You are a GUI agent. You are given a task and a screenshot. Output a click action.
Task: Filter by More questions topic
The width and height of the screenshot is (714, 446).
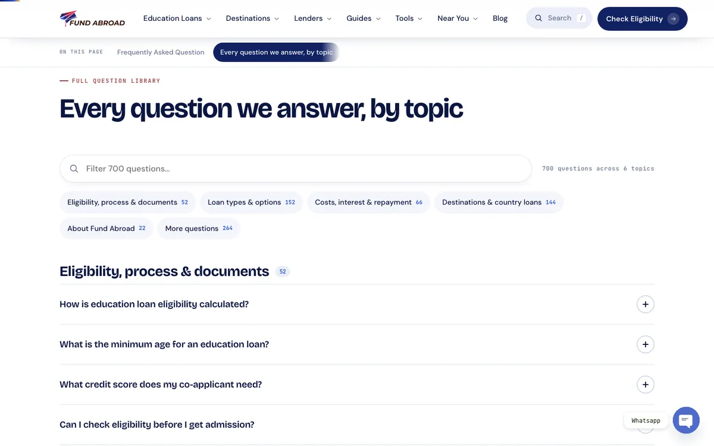[199, 228]
